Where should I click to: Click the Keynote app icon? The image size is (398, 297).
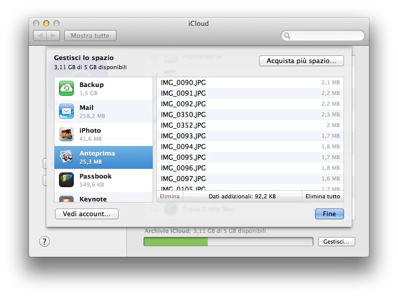point(67,199)
